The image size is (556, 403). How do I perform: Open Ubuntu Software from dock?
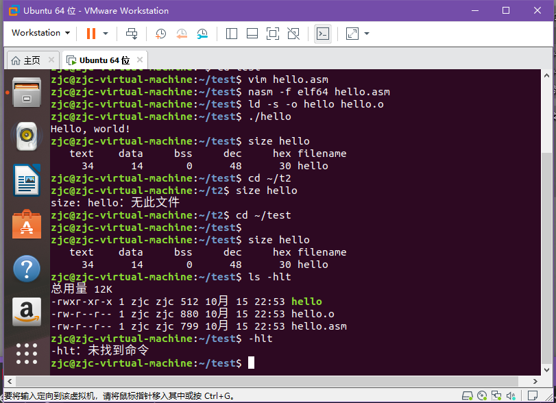27,225
